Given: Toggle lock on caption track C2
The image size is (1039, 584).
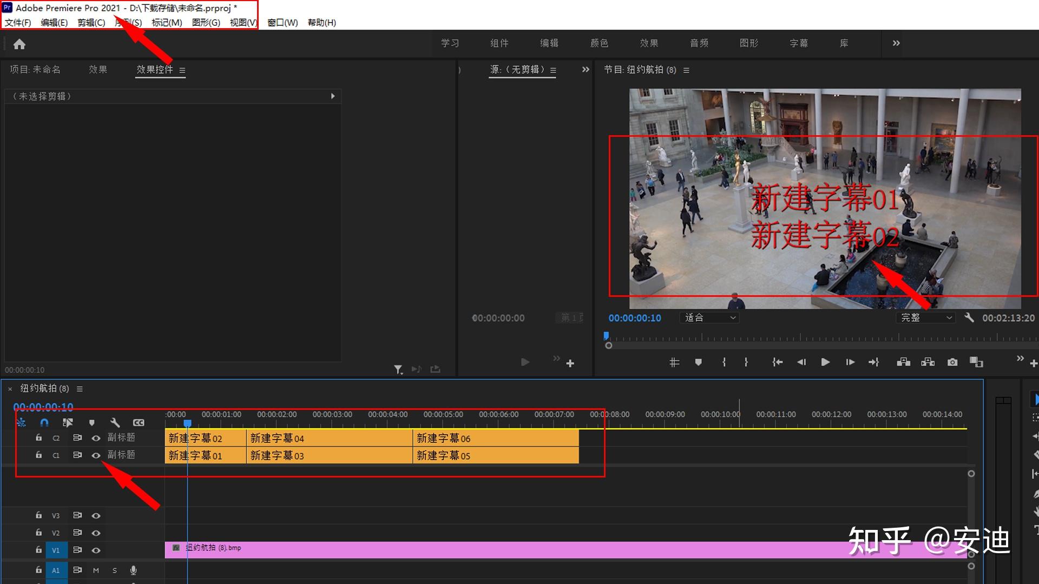Looking at the screenshot, I should [38, 437].
